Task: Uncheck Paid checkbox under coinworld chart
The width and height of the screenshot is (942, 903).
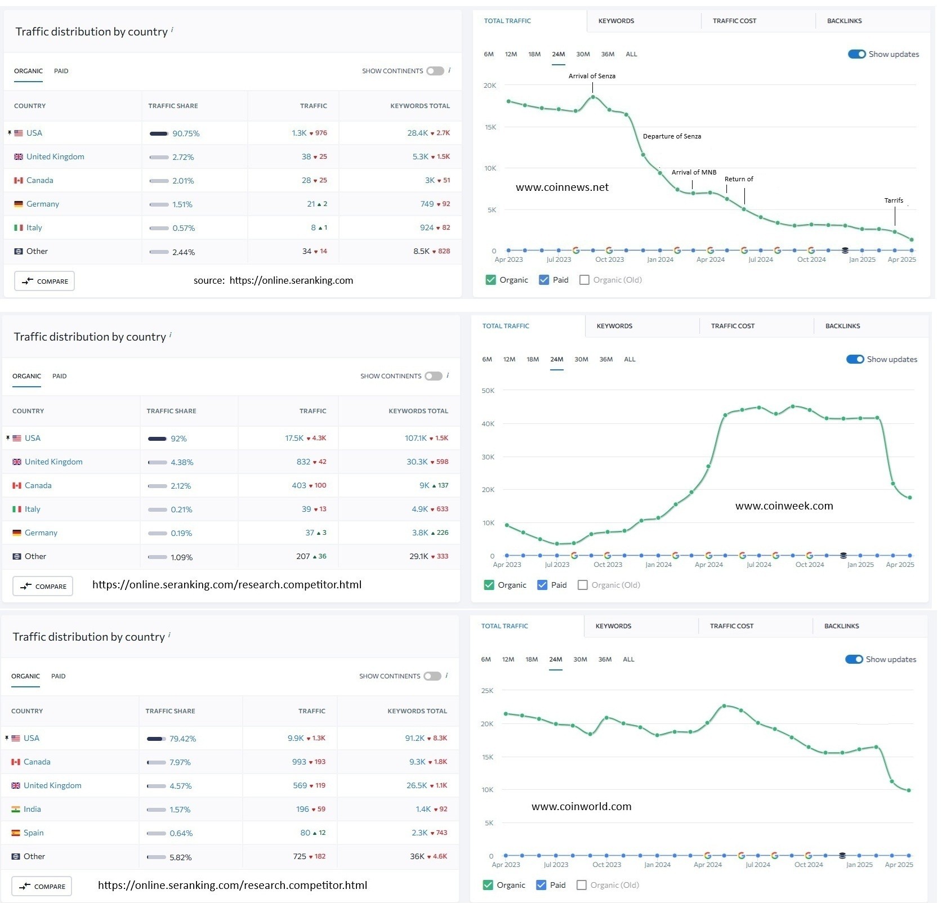Action: [541, 885]
